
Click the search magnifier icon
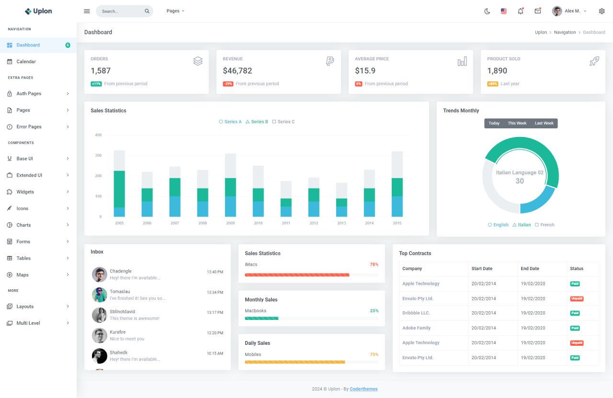tap(147, 11)
